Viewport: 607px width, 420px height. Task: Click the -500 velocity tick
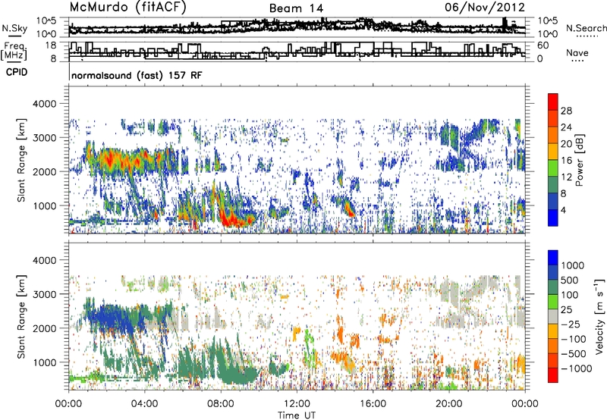574,354
